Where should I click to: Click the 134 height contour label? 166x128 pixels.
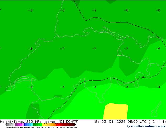click(x=142, y=77)
